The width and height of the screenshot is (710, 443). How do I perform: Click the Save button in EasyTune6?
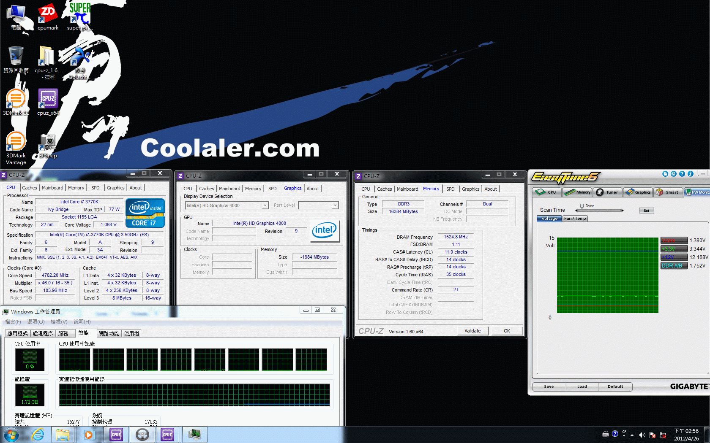549,386
